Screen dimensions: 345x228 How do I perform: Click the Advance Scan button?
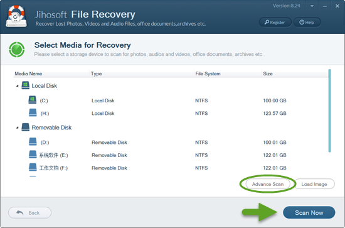(x=268, y=184)
